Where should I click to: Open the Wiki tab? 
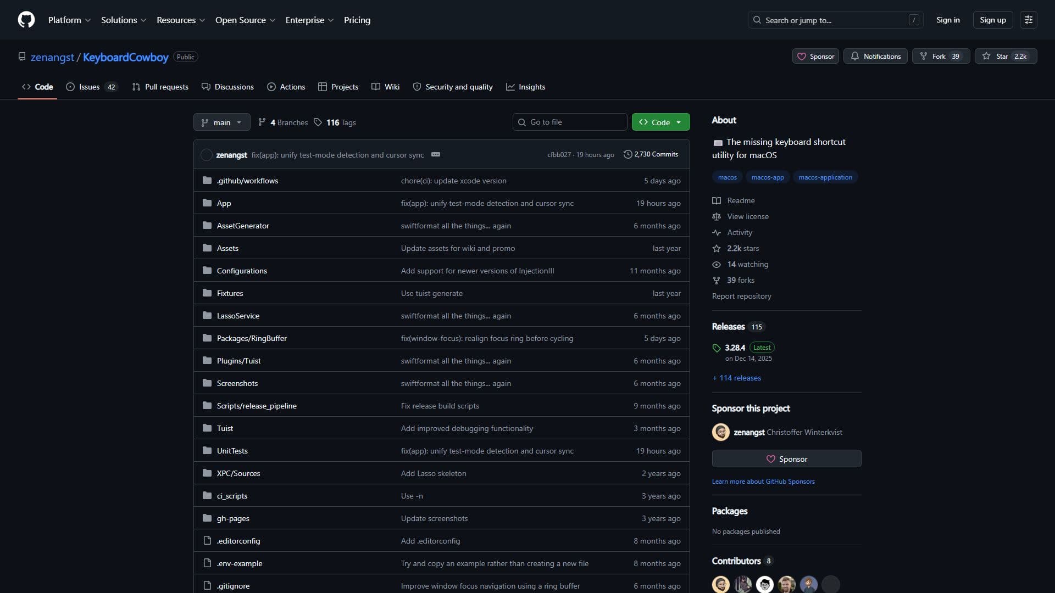pyautogui.click(x=386, y=87)
